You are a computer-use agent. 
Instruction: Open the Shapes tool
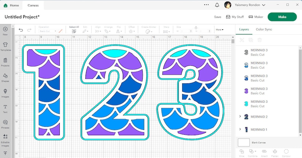point(5,76)
